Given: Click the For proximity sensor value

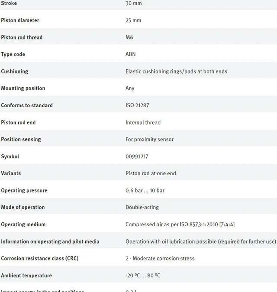Looking at the screenshot, I should point(150,139).
